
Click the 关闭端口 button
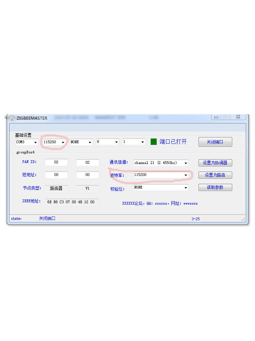pos(215,142)
